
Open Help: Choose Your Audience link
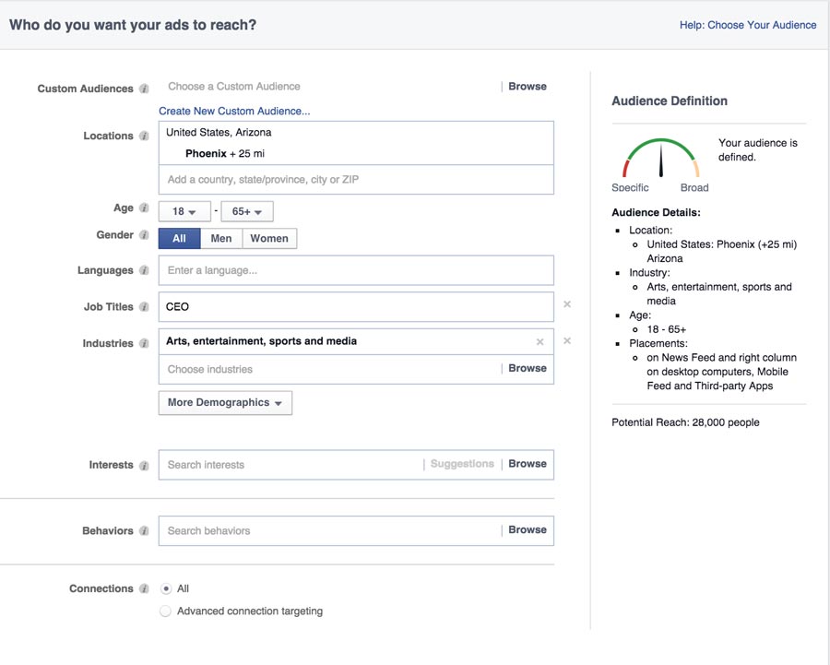[x=747, y=25]
